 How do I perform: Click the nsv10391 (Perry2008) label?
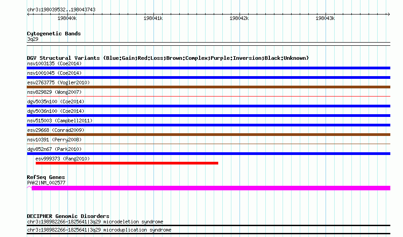click(54, 140)
